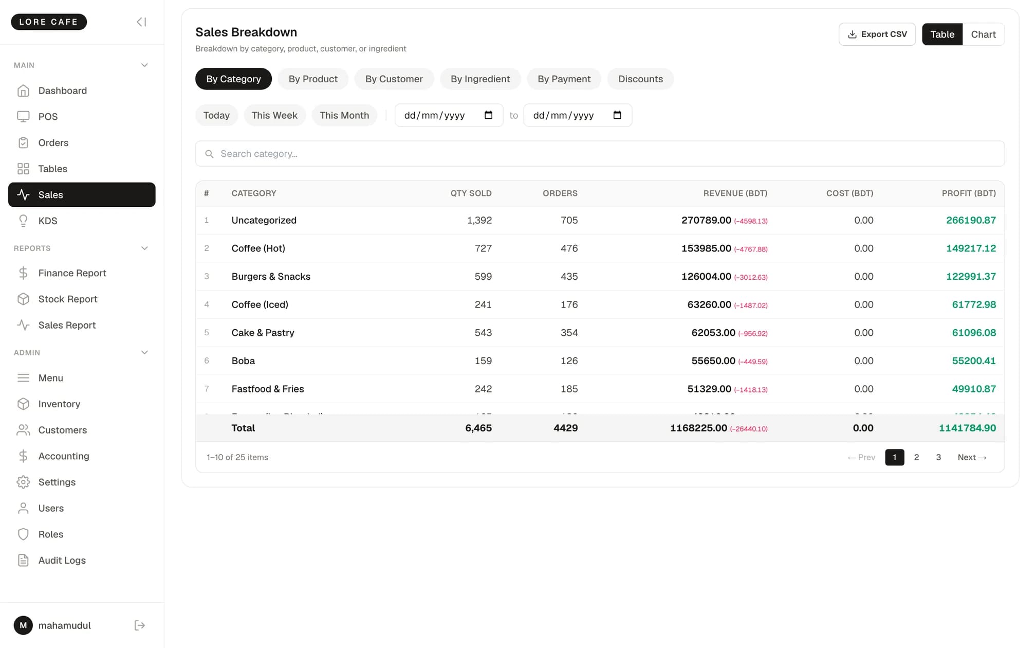Open the Discounts tab

(640, 79)
